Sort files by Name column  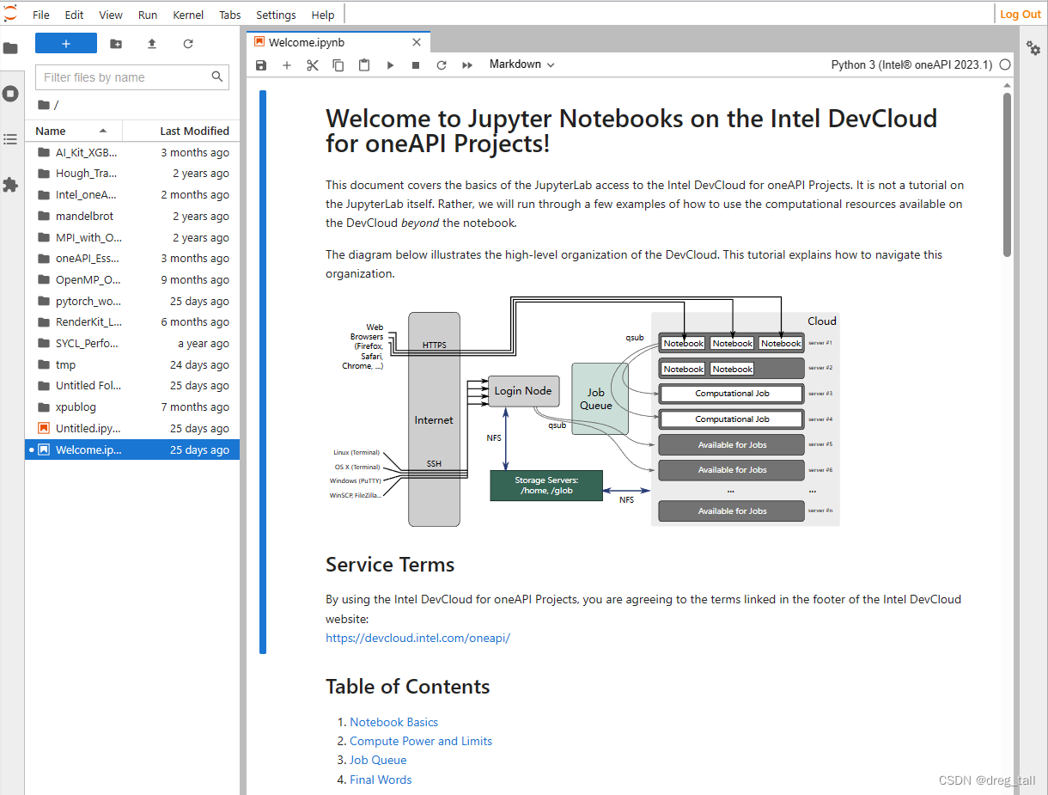tap(74, 131)
